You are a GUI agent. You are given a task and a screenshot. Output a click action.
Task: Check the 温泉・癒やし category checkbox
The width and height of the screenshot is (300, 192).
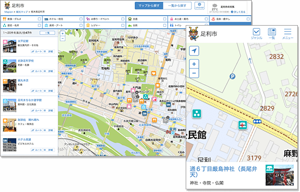pyautogui.click(x=248, y=19)
